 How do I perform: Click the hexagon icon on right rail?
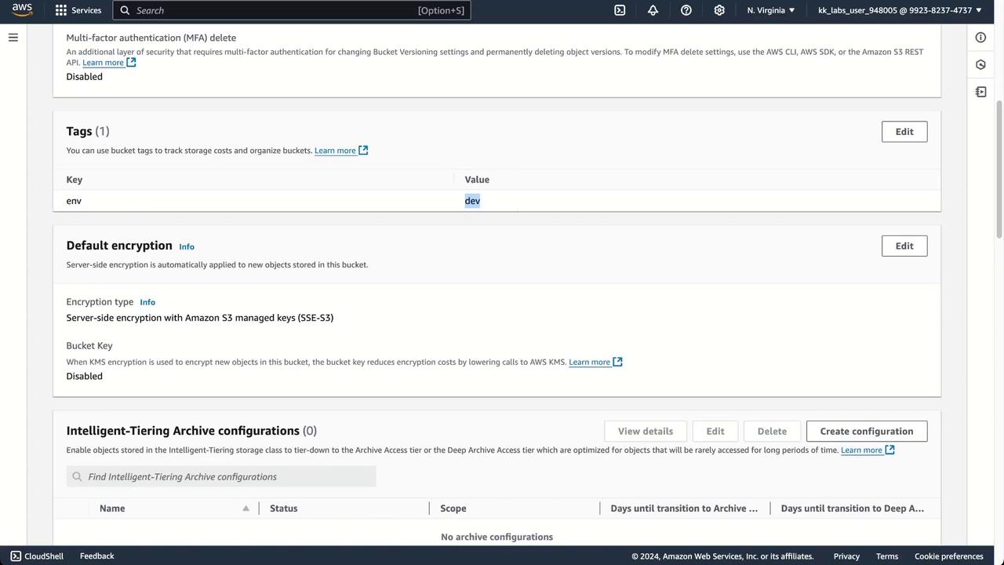point(980,64)
